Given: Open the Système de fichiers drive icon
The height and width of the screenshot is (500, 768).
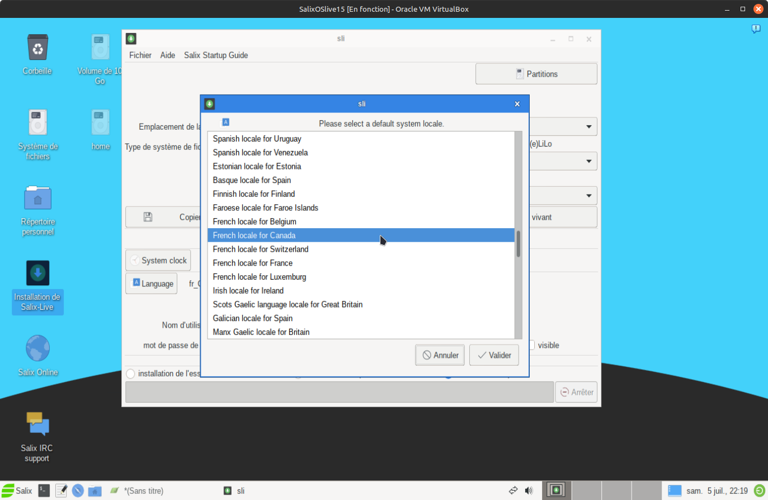Looking at the screenshot, I should click(37, 124).
